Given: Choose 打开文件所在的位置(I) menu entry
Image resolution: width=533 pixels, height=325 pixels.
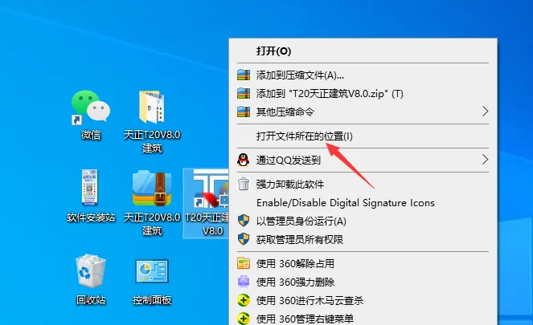Looking at the screenshot, I should [x=363, y=136].
